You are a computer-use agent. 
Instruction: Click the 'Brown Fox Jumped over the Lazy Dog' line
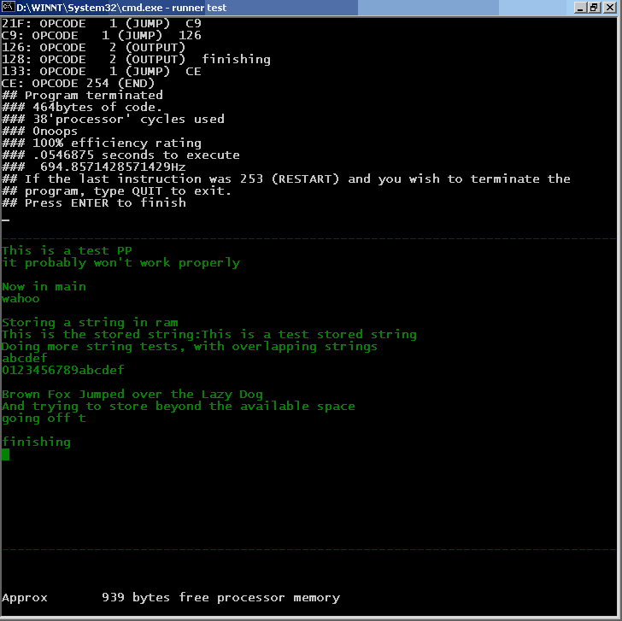[x=132, y=394]
